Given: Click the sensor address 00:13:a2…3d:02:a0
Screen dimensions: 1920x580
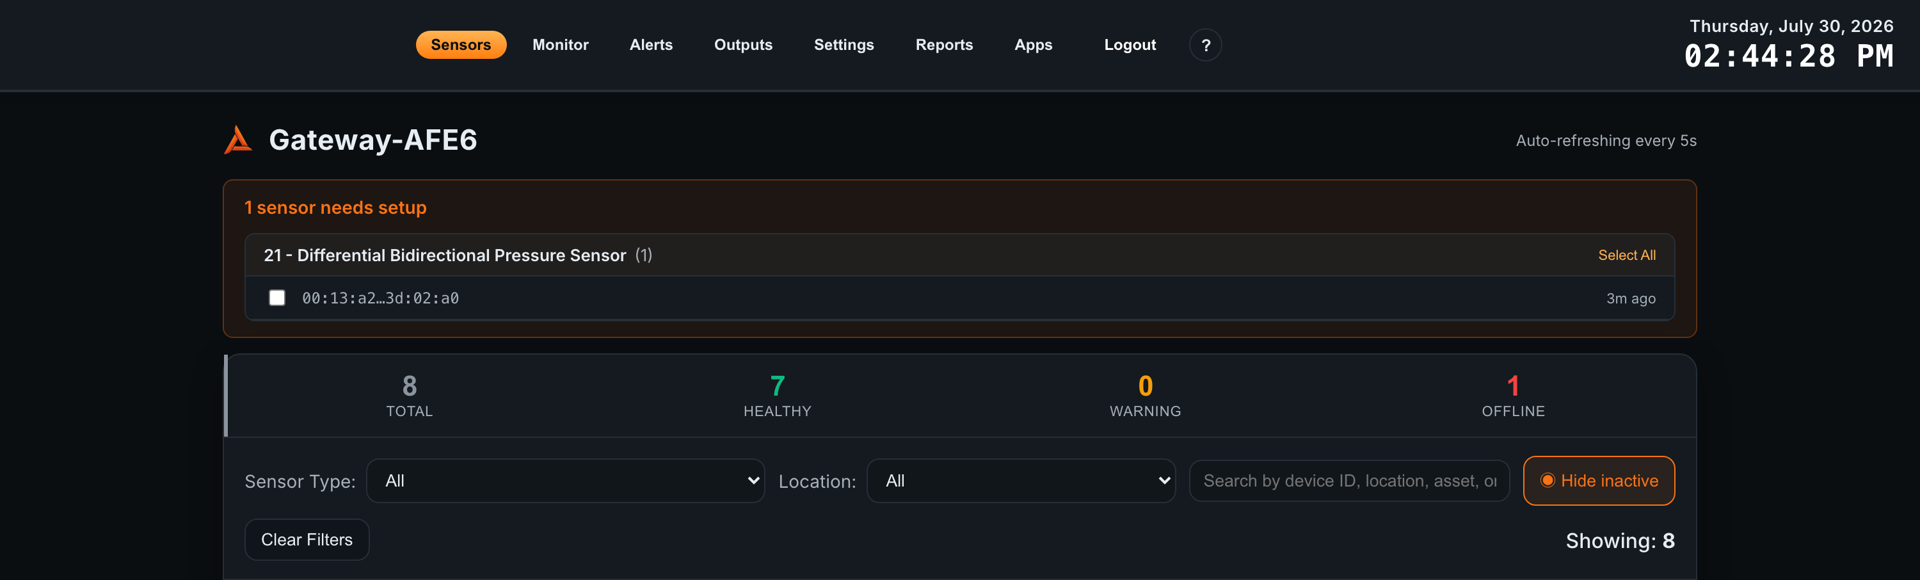Looking at the screenshot, I should point(380,298).
